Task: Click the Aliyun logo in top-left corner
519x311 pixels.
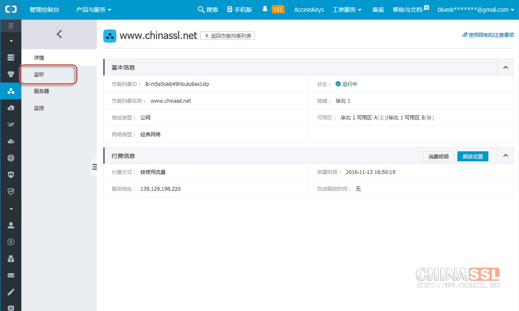Action: coord(10,9)
